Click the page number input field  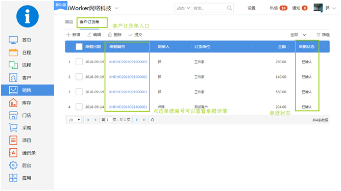[109, 120]
